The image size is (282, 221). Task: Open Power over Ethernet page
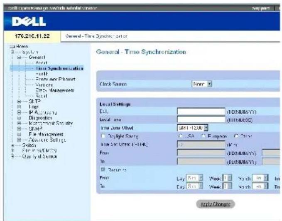point(55,79)
